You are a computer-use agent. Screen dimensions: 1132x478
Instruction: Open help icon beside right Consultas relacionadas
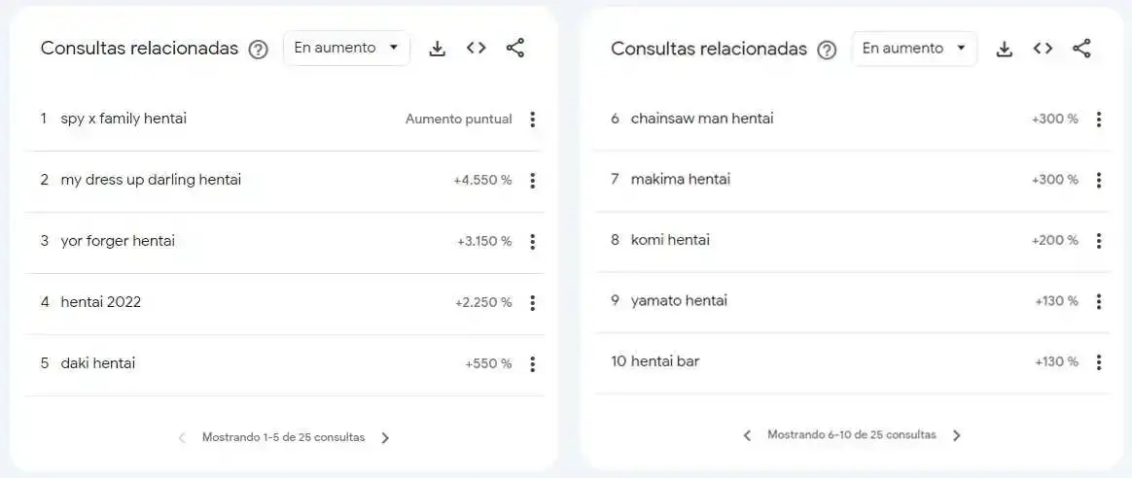coord(827,50)
